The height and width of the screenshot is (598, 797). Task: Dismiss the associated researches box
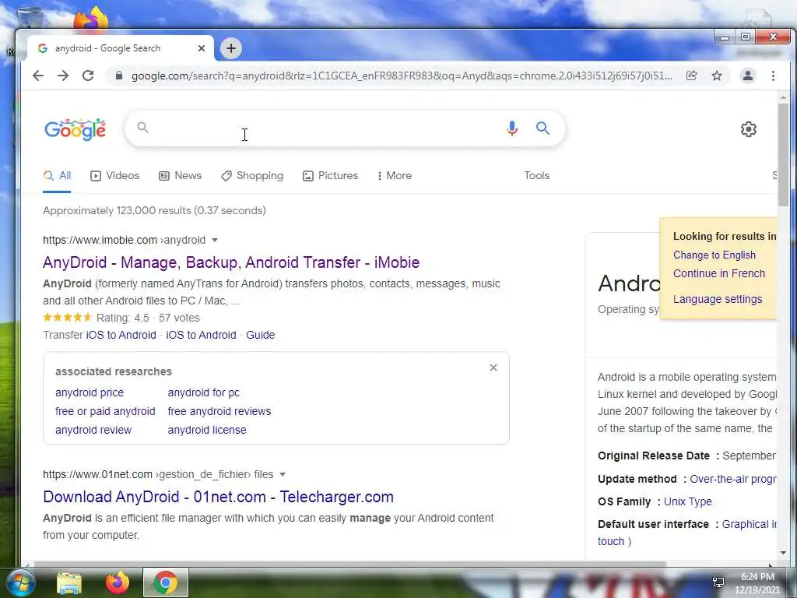493,368
